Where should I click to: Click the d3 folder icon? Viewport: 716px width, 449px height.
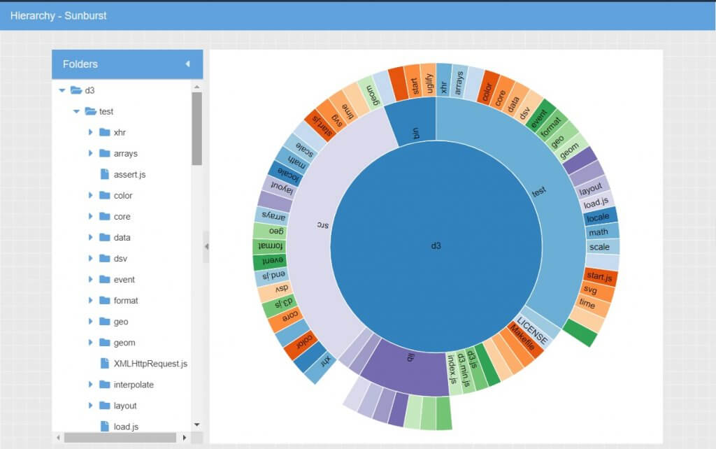(77, 90)
